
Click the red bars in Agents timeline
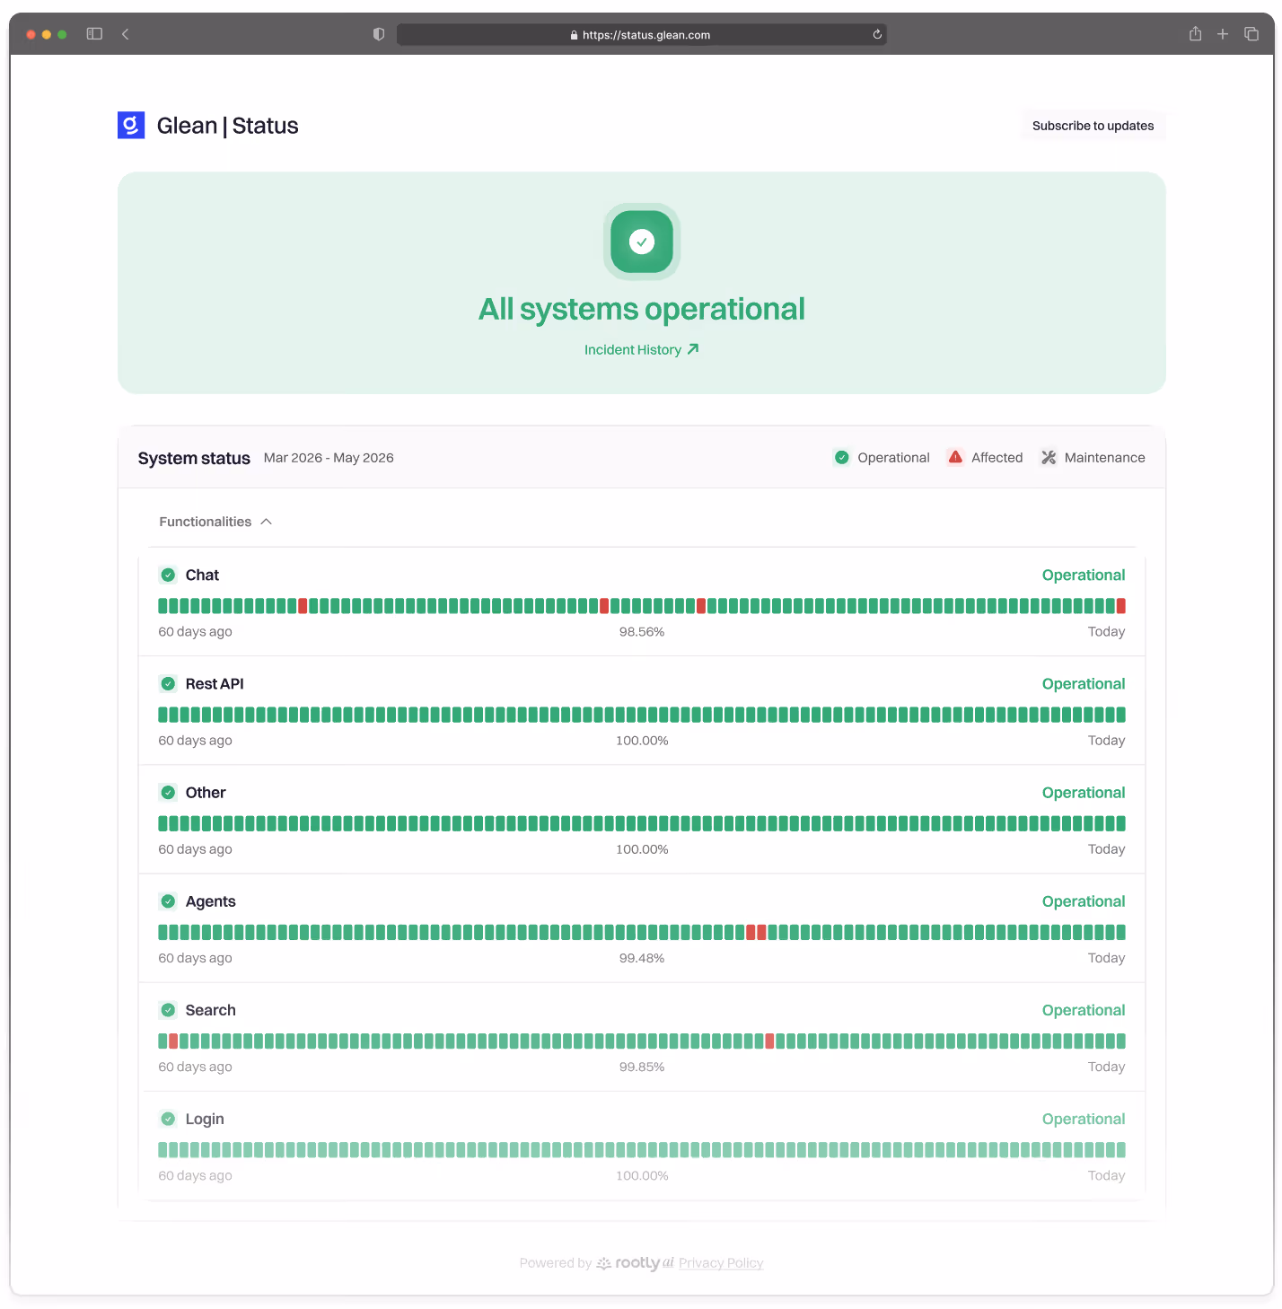pyautogui.click(x=756, y=932)
